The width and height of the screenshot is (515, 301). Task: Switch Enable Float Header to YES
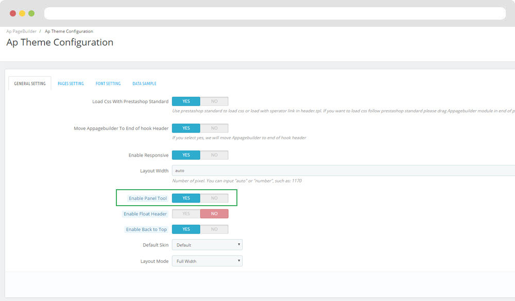click(x=186, y=214)
